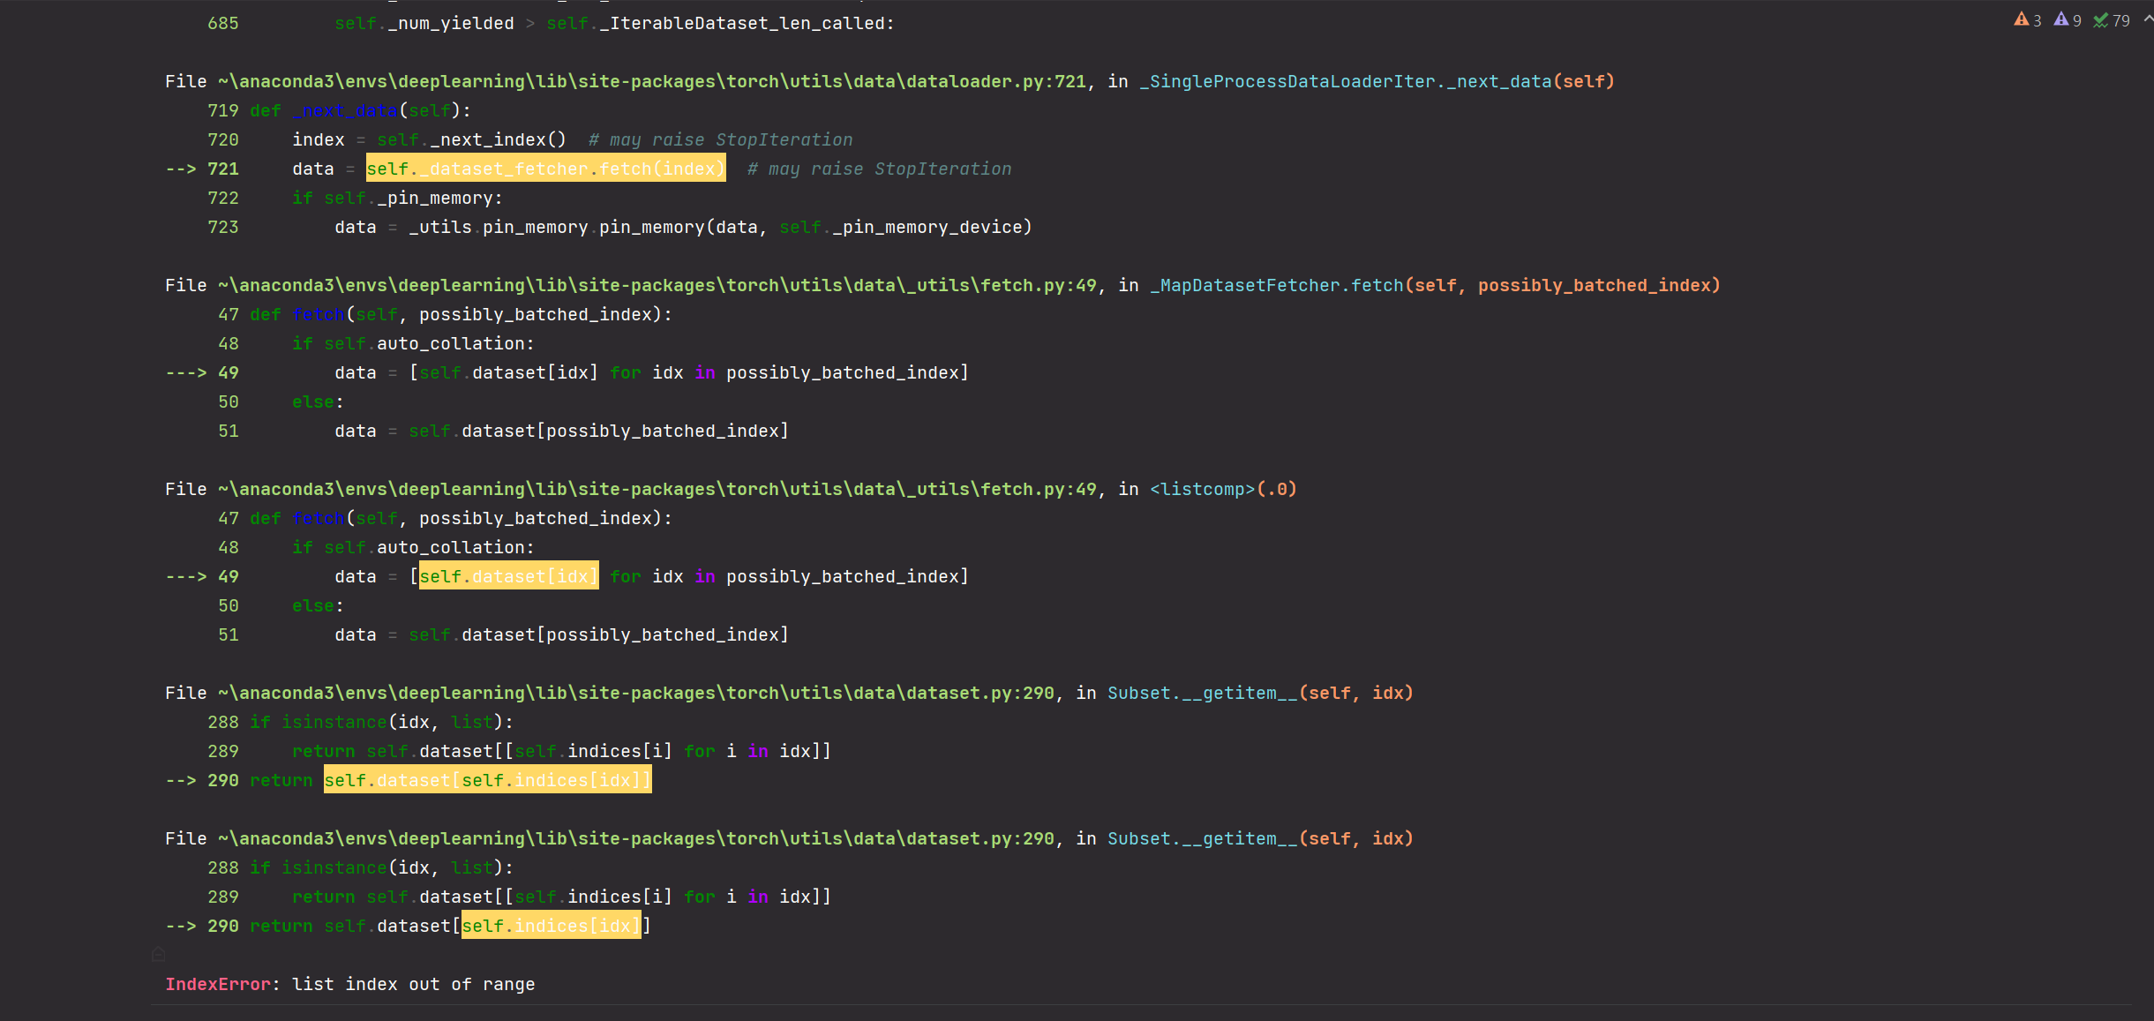Click self._num_yielded on line 685
Screen dimensions: 2154x1021
(424, 23)
